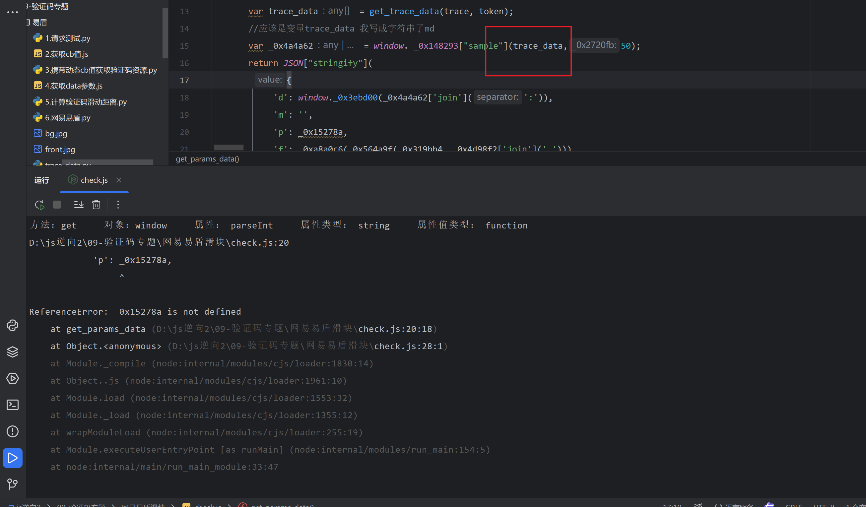Select bg.jpg image in project tree
Image resolution: width=866 pixels, height=507 pixels.
pos(56,134)
